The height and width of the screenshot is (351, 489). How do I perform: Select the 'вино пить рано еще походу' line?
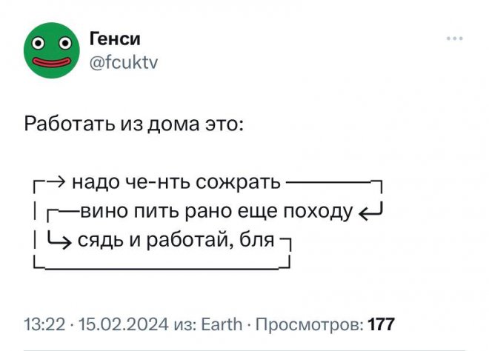coord(217,211)
